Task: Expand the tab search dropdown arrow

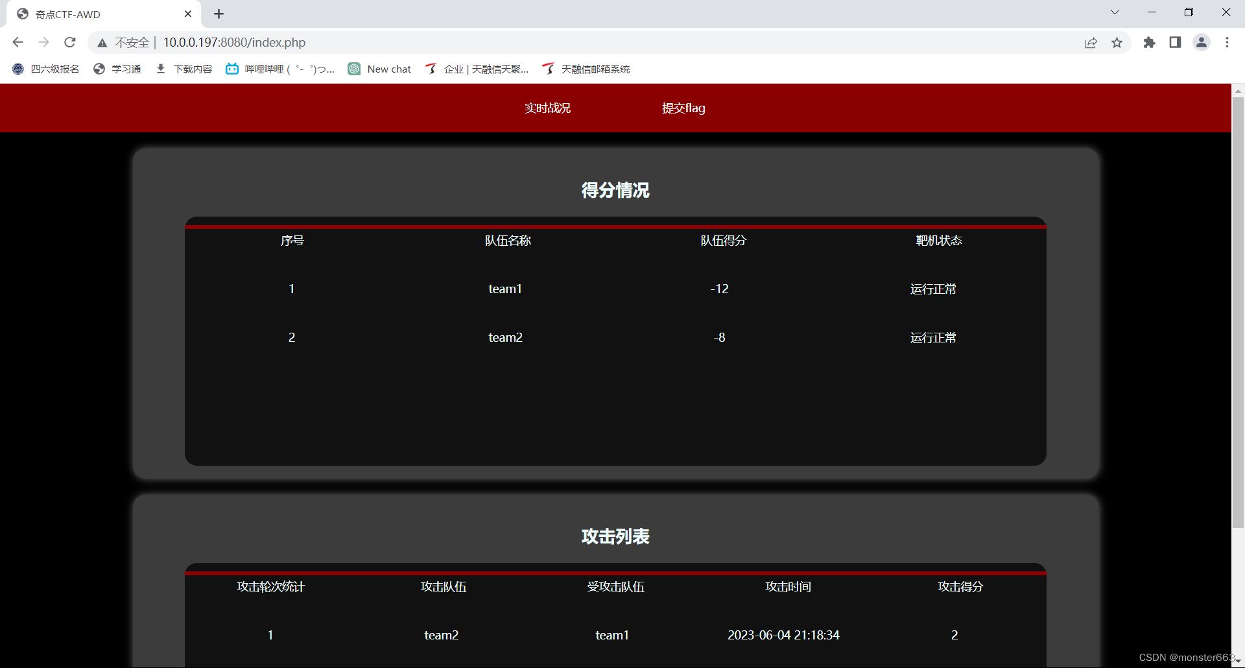Action: click(1115, 12)
